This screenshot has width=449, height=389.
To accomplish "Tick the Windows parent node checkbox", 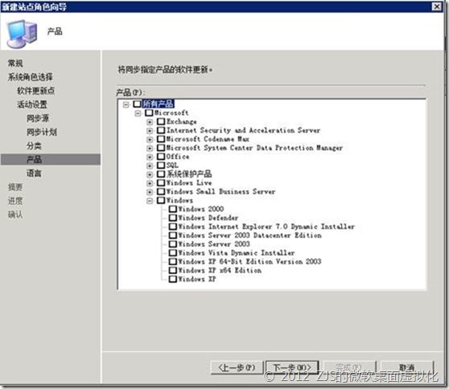I will [x=161, y=201].
